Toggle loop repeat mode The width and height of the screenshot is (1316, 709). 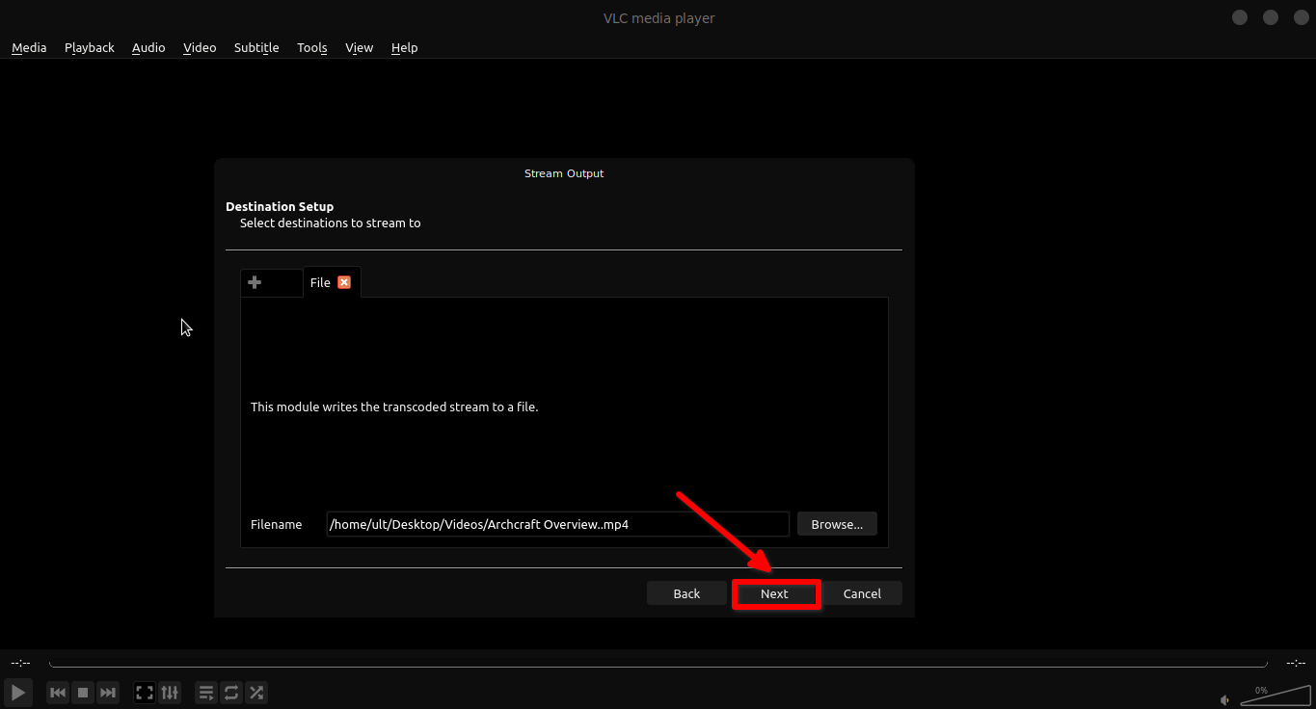point(231,693)
